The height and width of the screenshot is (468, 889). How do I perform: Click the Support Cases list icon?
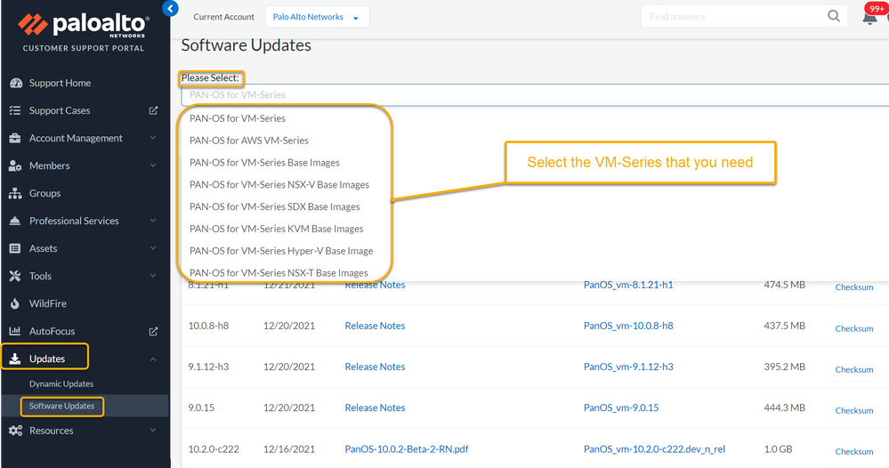point(15,110)
